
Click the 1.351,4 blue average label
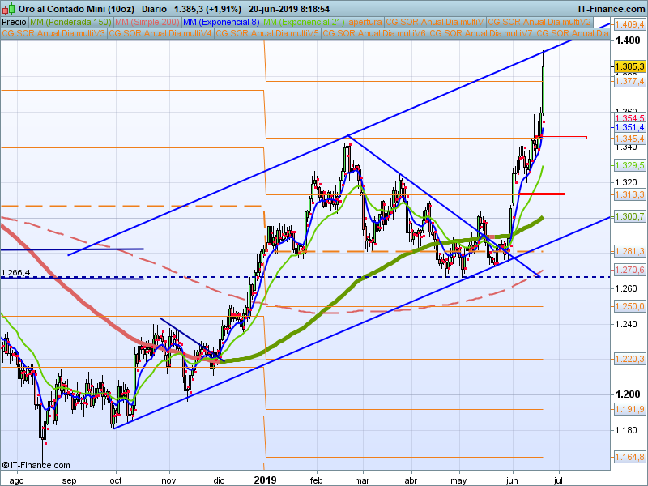[629, 127]
